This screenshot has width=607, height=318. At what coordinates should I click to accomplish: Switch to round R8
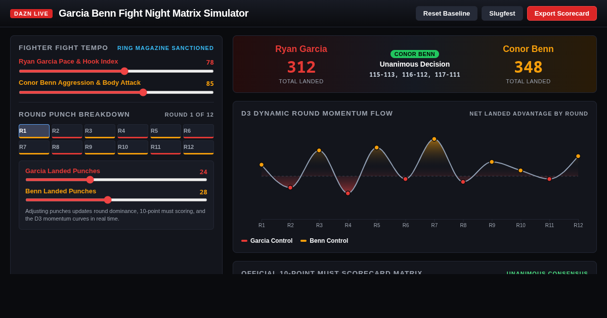[x=67, y=147]
